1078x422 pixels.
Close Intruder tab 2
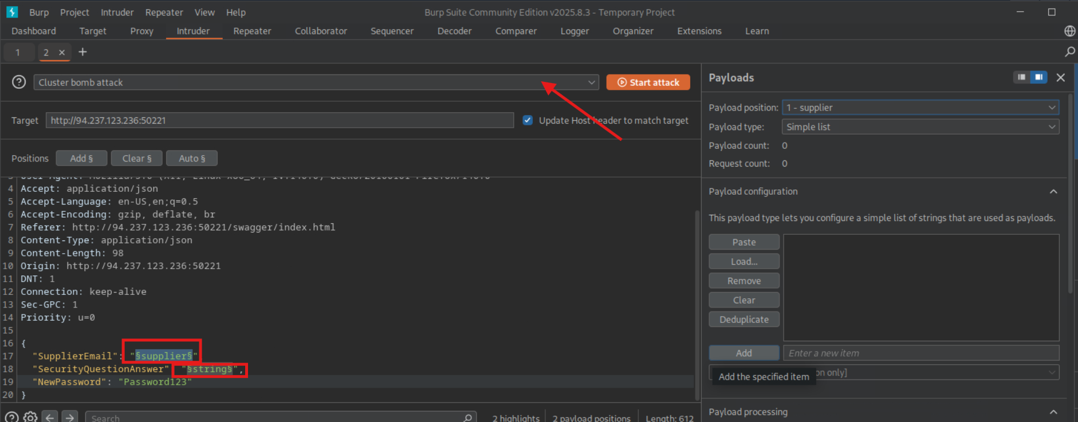coord(62,52)
